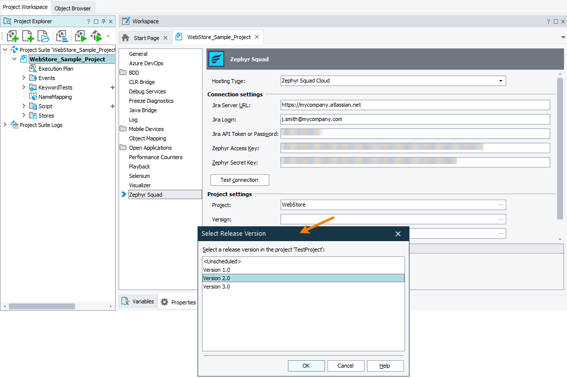Open a project using the Open Project icon
Image resolution: width=567 pixels, height=378 pixels.
[42, 36]
